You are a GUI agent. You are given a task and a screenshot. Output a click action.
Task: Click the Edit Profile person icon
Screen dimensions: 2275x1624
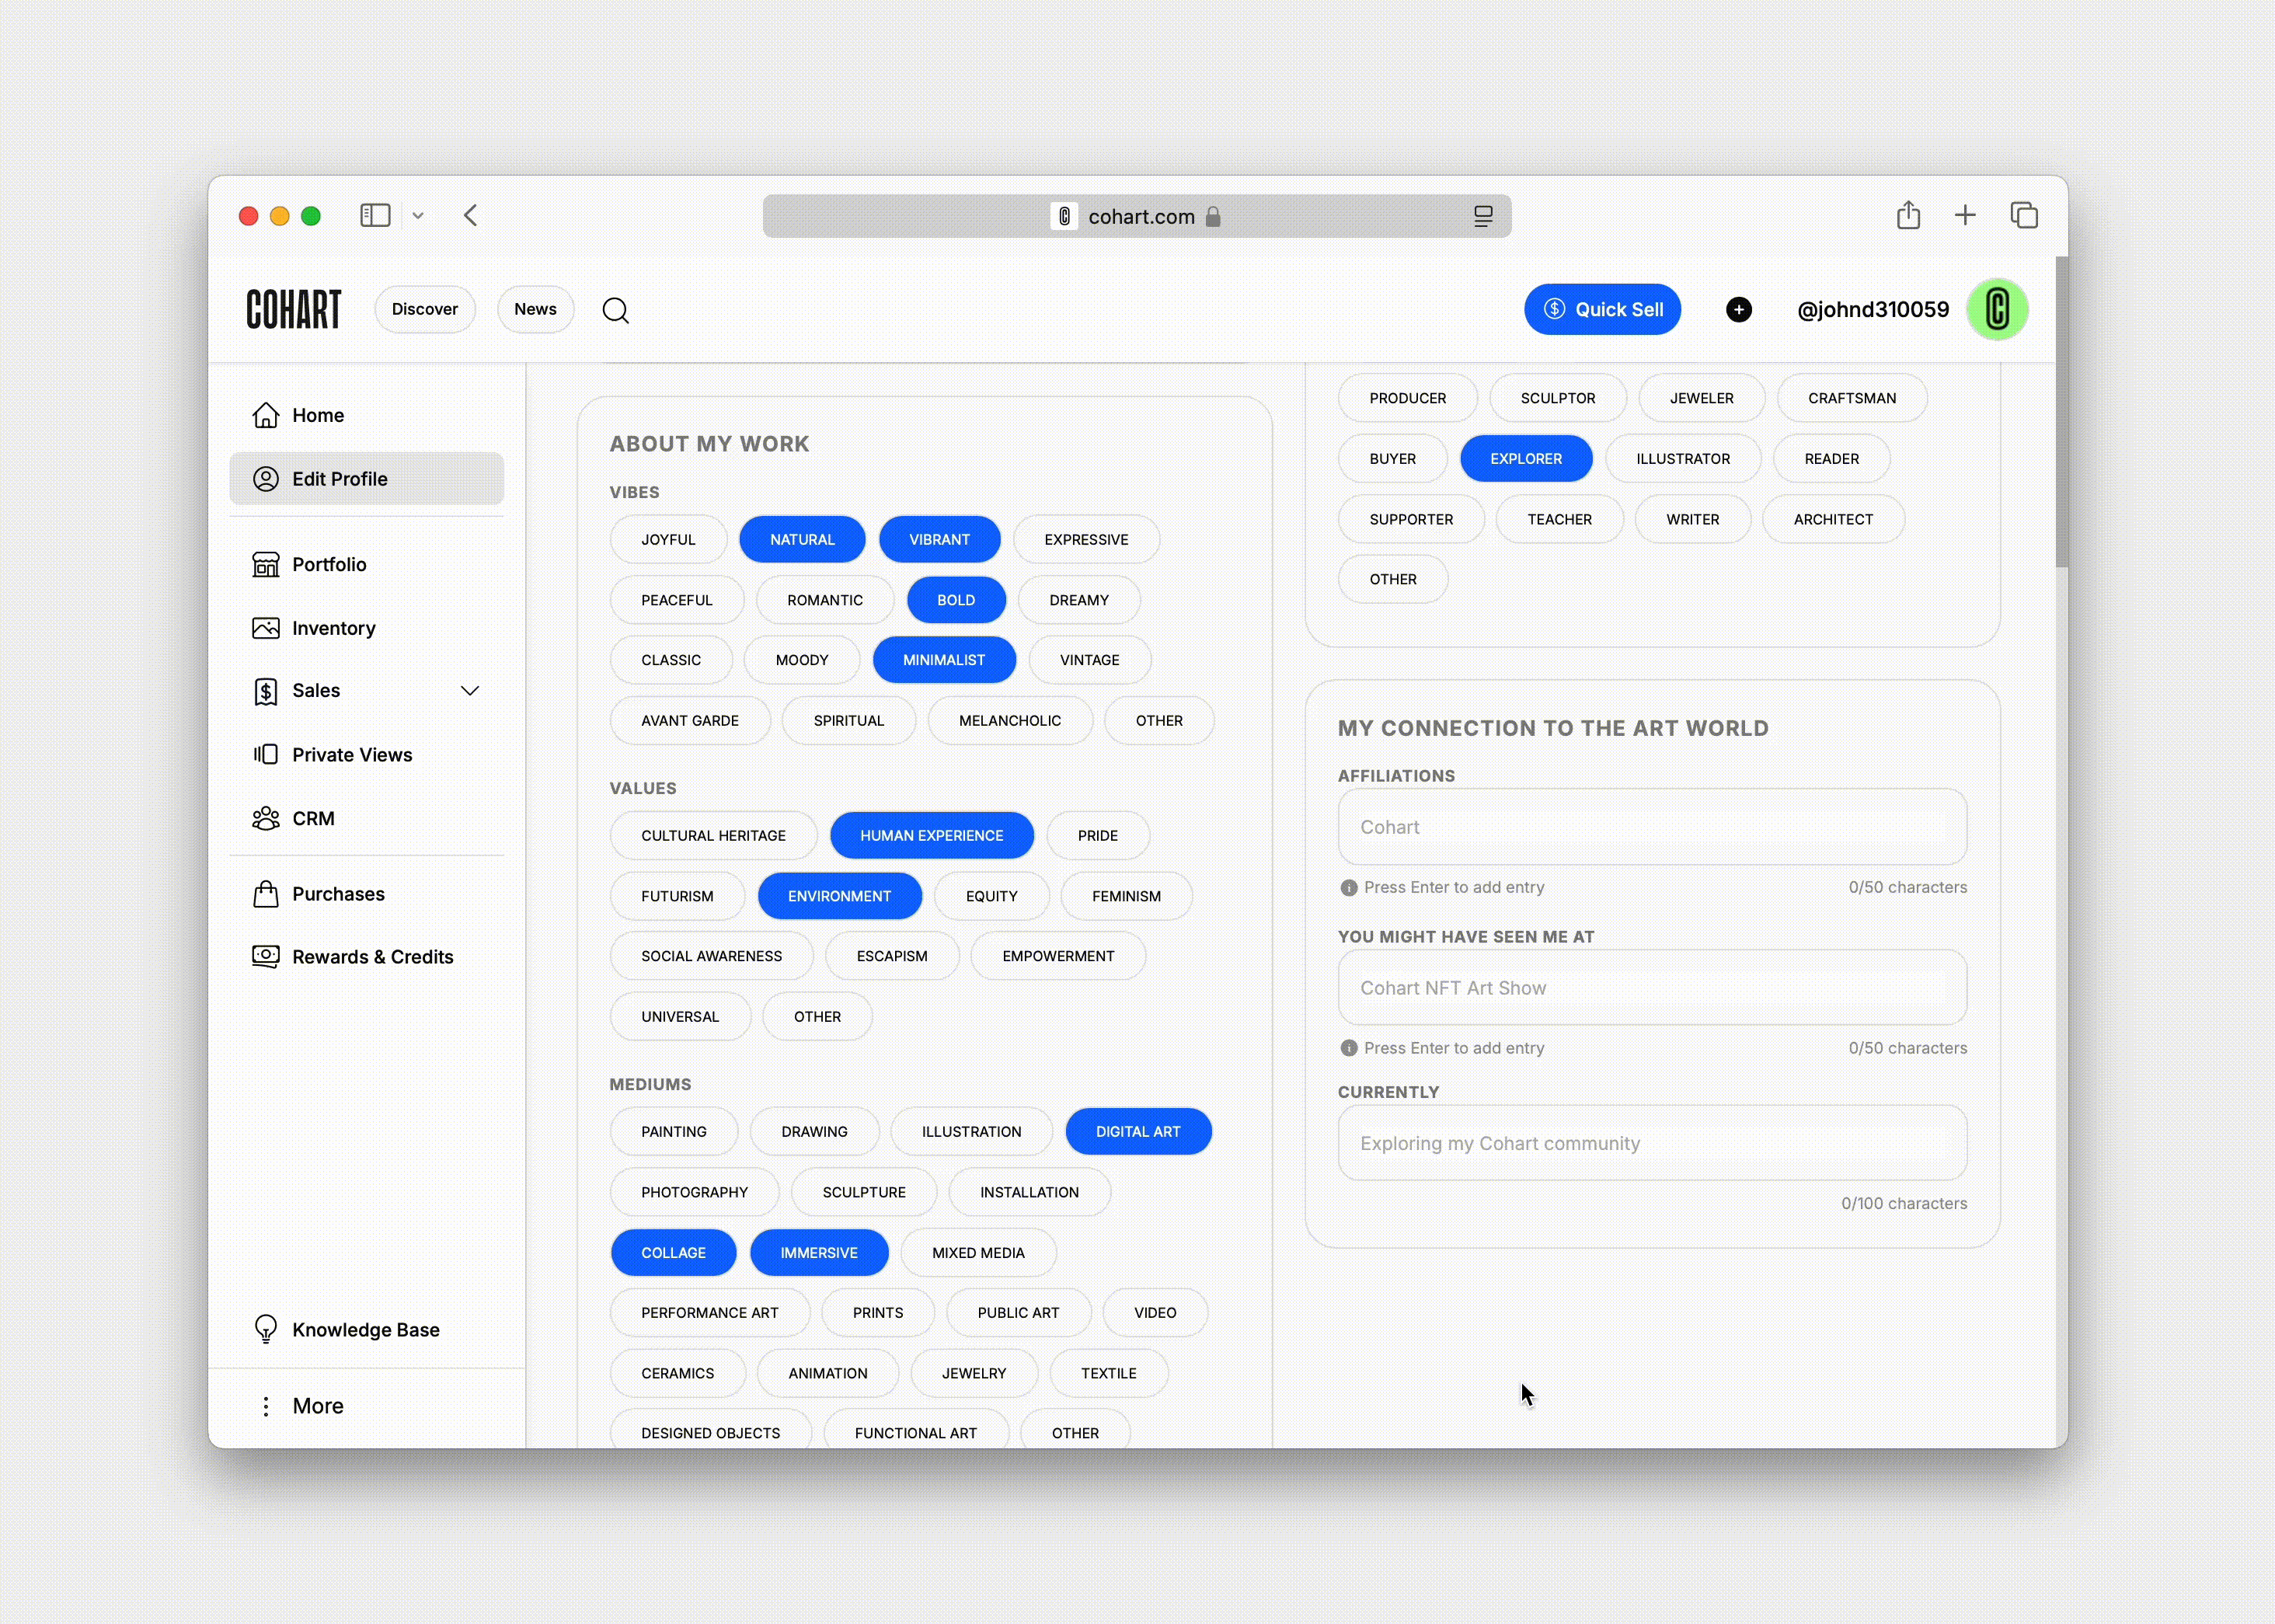[x=266, y=479]
